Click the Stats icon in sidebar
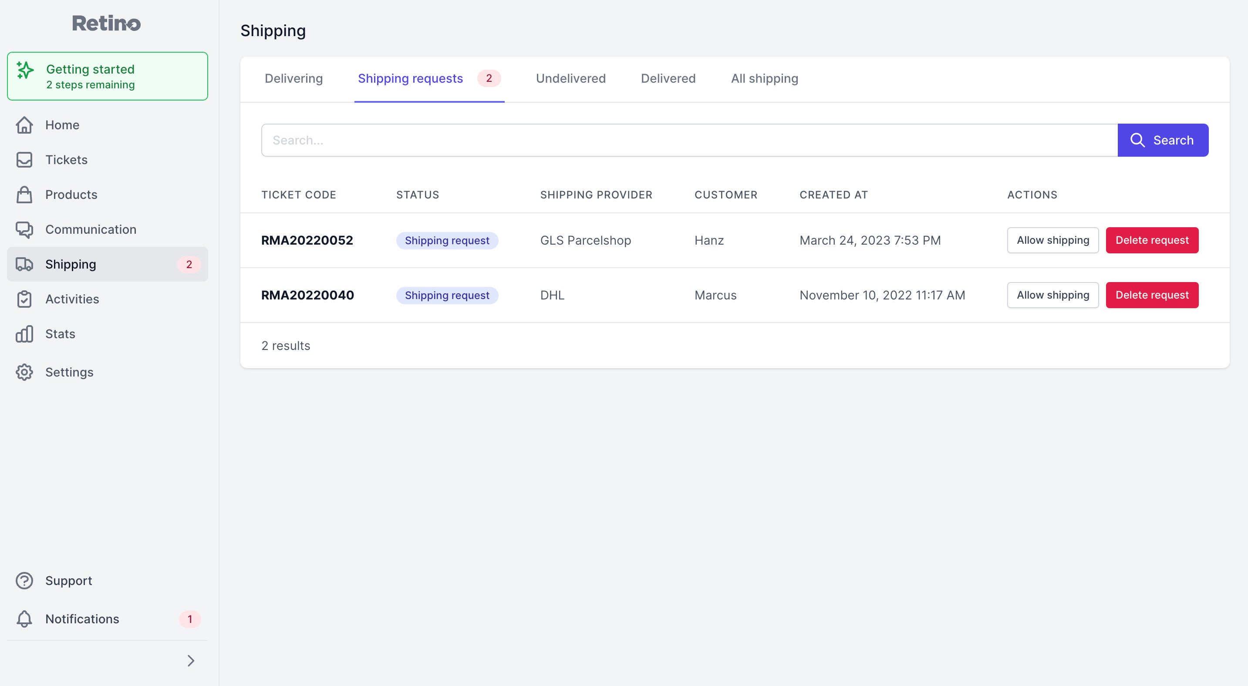This screenshot has height=686, width=1248. (24, 334)
